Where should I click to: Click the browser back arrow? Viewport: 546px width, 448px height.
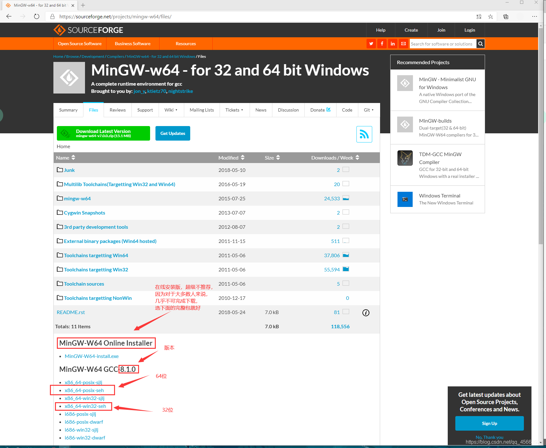(9, 16)
